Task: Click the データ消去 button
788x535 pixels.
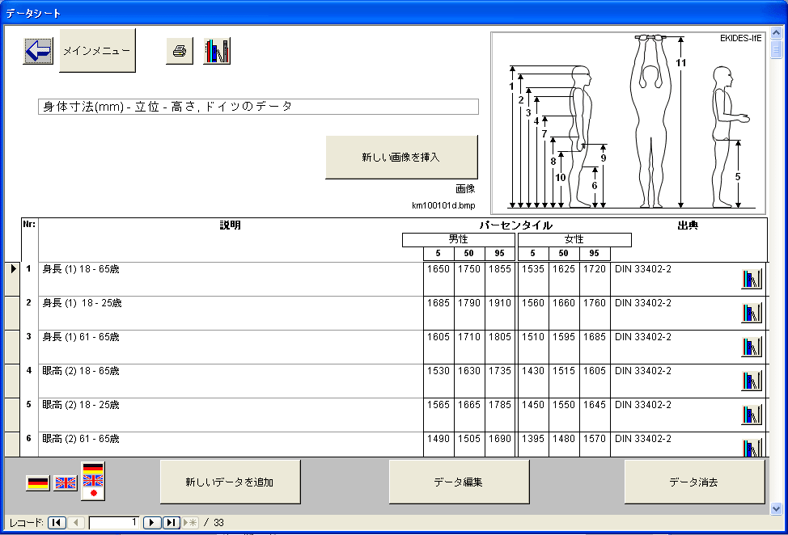Action: tap(693, 482)
